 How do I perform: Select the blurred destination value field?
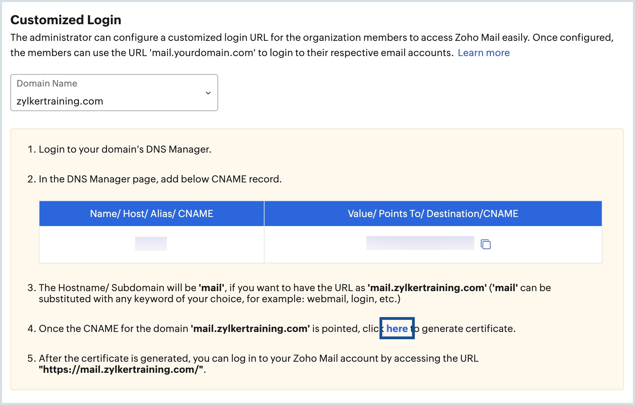(420, 243)
